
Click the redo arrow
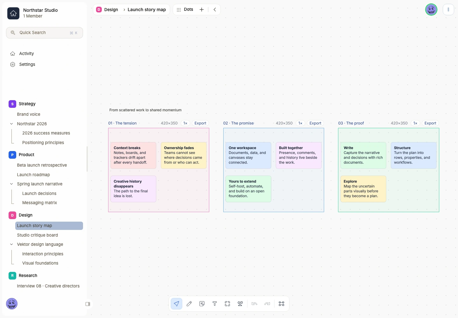pos(267,304)
